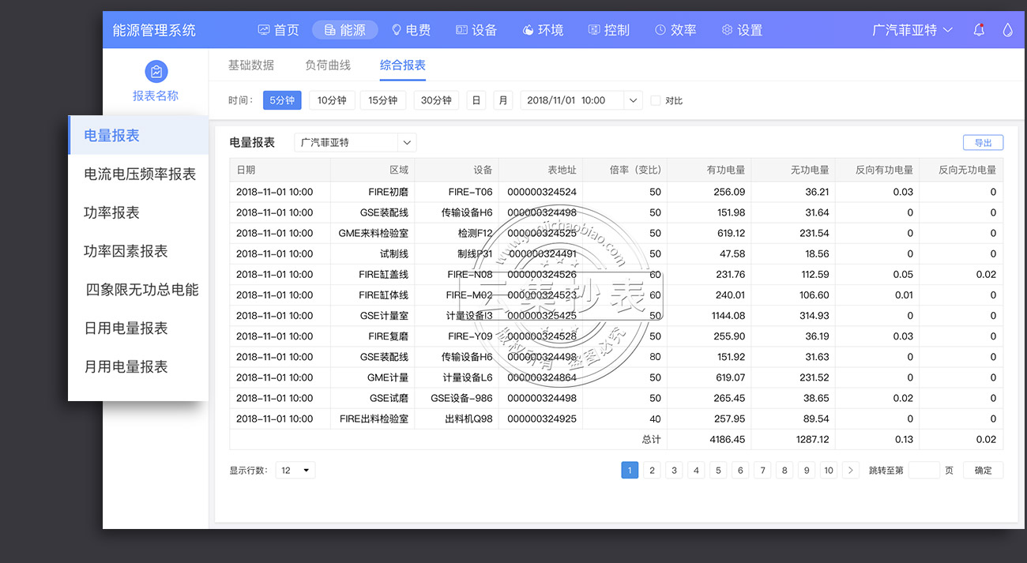The width and height of the screenshot is (1027, 563).
Task: Go to page 1
Action: click(x=630, y=470)
